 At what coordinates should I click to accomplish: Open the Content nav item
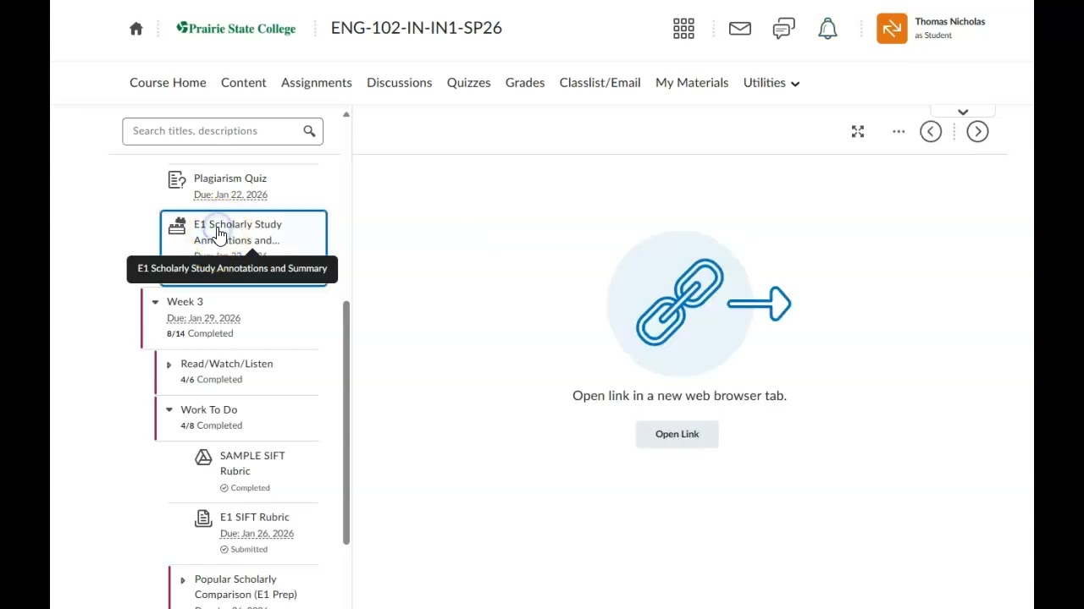(244, 82)
